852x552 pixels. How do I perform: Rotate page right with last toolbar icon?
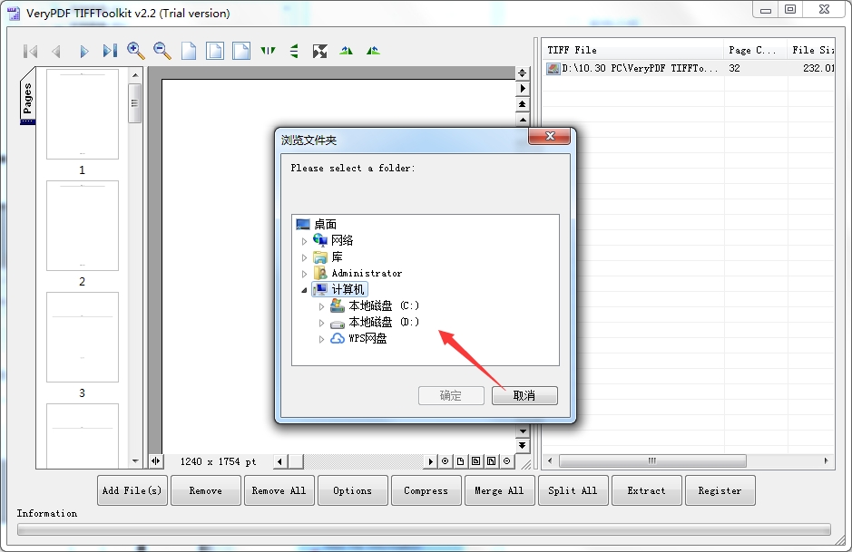coord(373,51)
